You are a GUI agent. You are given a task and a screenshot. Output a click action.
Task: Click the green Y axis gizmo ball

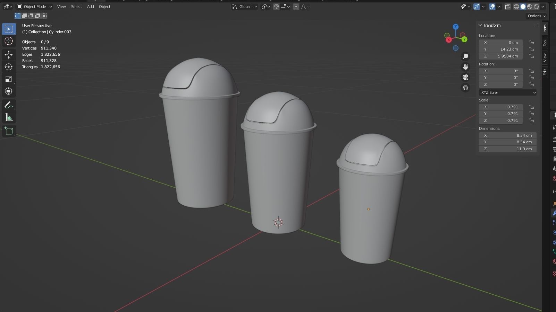pyautogui.click(x=464, y=39)
